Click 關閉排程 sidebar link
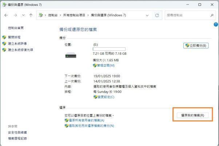The image size is (219, 146). pyautogui.click(x=14, y=37)
